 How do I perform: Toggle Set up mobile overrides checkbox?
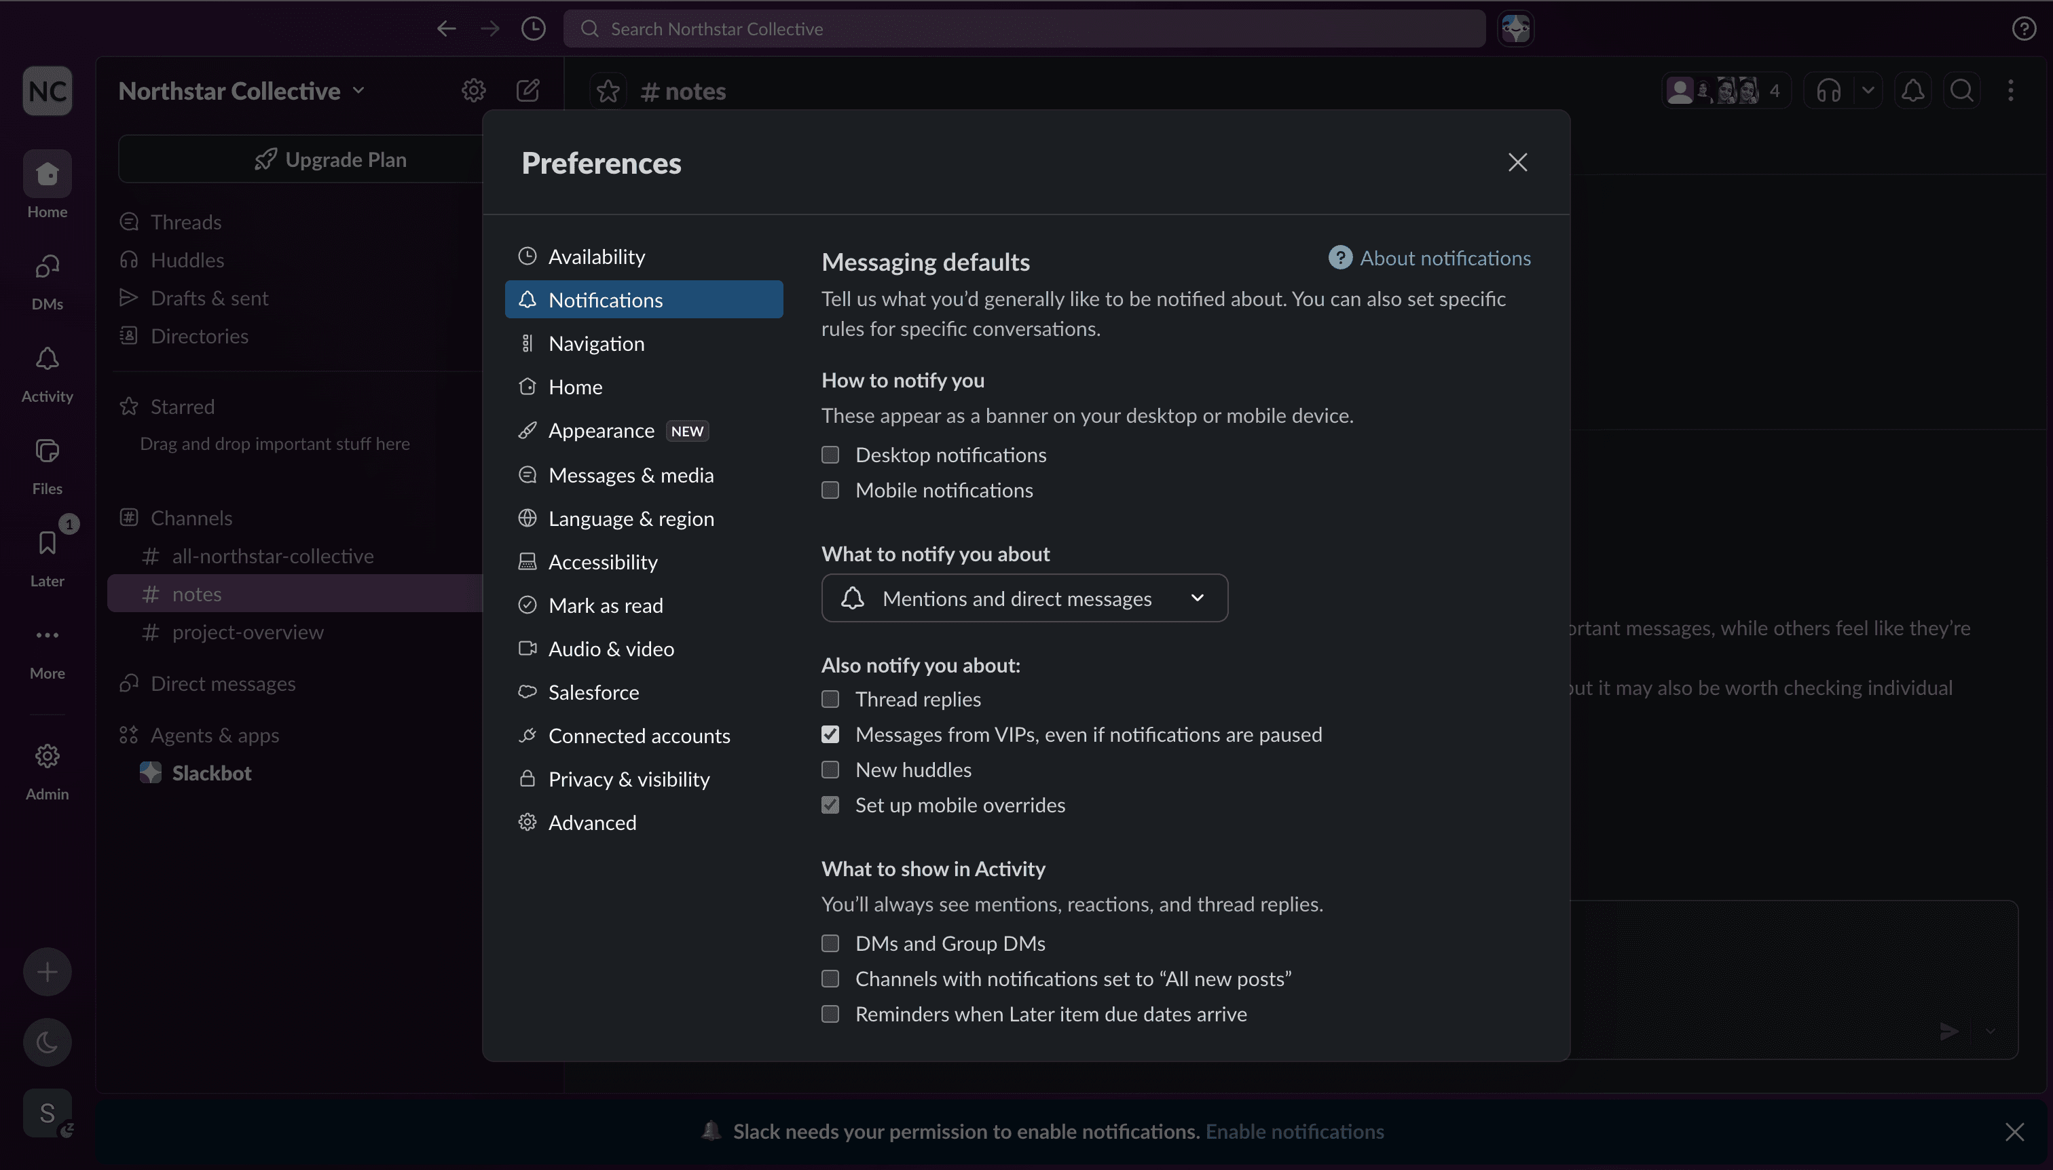click(830, 805)
